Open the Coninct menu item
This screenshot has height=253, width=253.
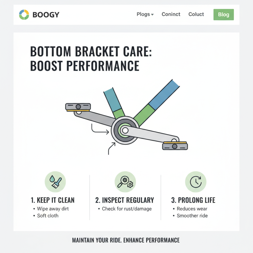[171, 14]
